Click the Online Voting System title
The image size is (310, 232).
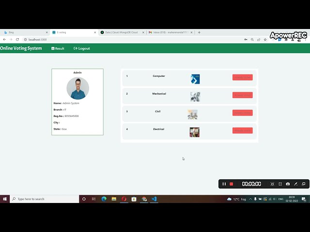[21, 48]
